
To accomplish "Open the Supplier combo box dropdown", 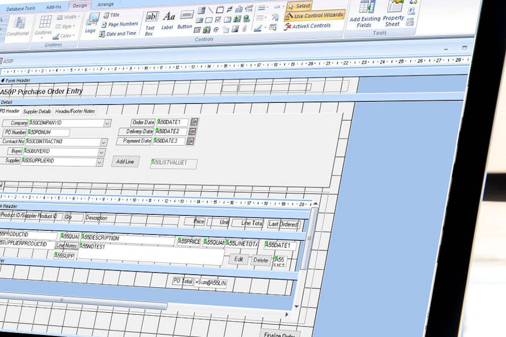I will click(x=100, y=162).
